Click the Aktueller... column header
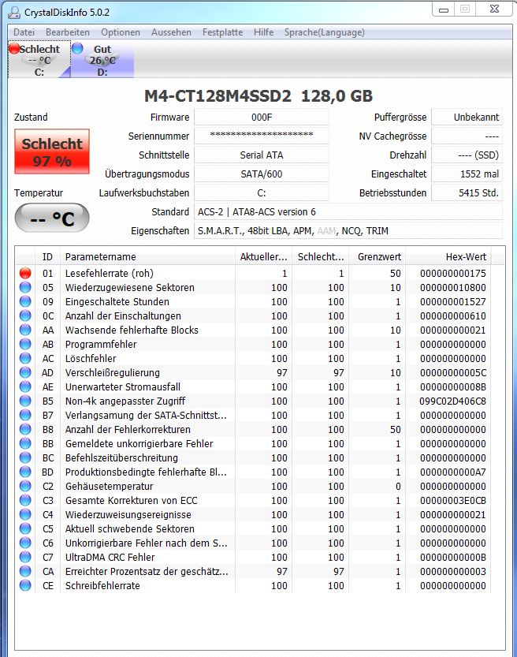 (x=264, y=257)
